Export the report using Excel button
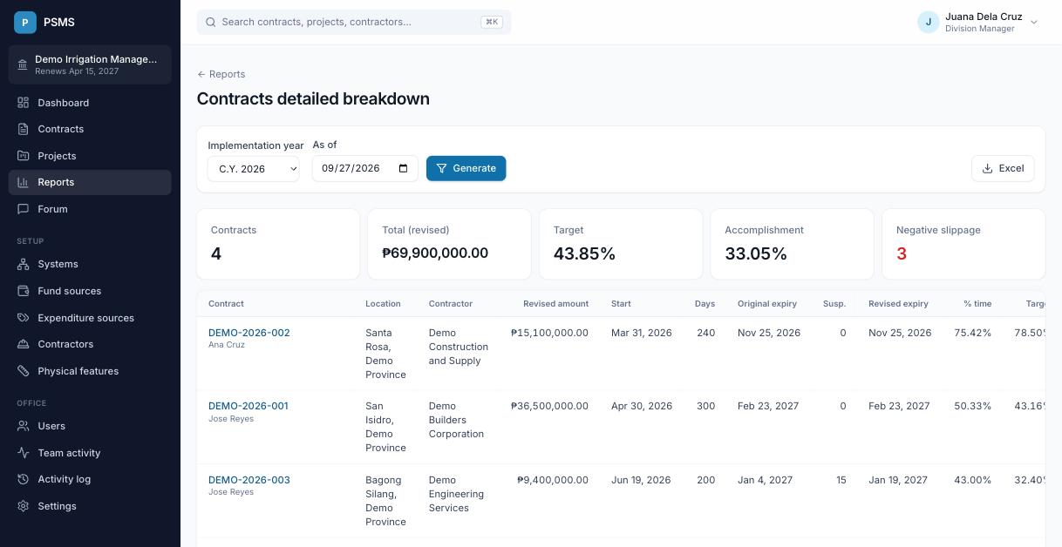 tap(1003, 168)
